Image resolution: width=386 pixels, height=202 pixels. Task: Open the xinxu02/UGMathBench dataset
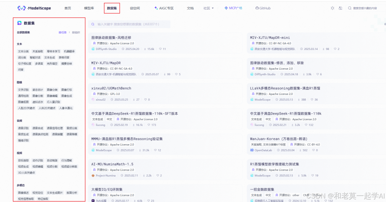tap(111, 88)
